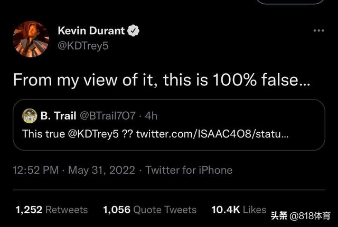Viewport: 338px width, 227px height.
Task: Click the 4h timestamp in quoted tweet
Action: pos(151,115)
